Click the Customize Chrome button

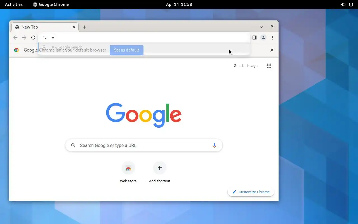click(x=251, y=192)
